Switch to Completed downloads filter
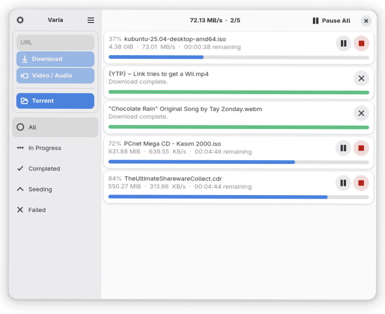Viewport: 385px width, 314px height. pos(55,168)
